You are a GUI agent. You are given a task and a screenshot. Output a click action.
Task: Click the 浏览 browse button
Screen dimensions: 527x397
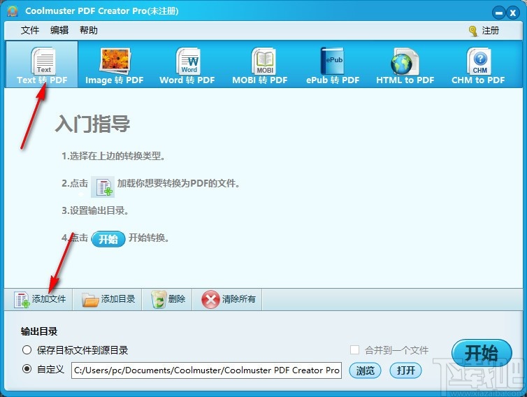pyautogui.click(x=365, y=370)
